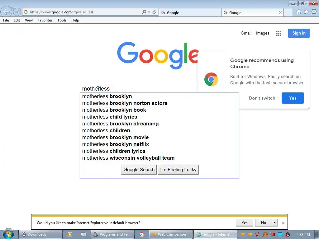Open the Google apps grid icon
Viewport: 319px width, 239px height.
pyautogui.click(x=279, y=33)
